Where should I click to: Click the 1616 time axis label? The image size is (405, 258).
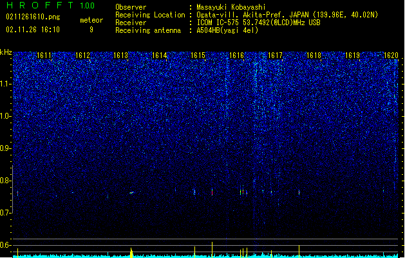click(236, 55)
